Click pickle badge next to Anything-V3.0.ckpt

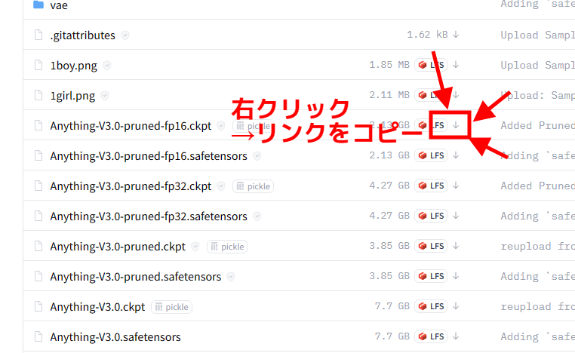click(171, 307)
